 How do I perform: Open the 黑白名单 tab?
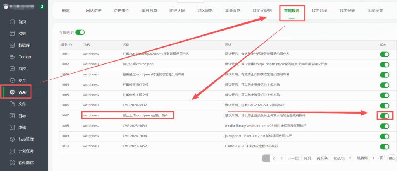[149, 10]
